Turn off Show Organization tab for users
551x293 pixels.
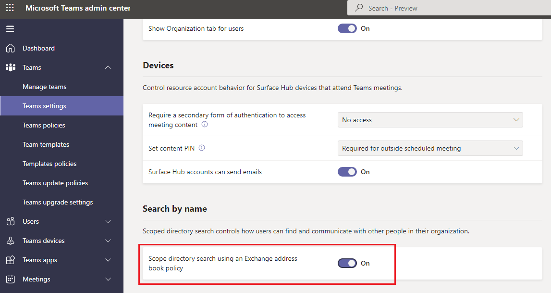(347, 28)
